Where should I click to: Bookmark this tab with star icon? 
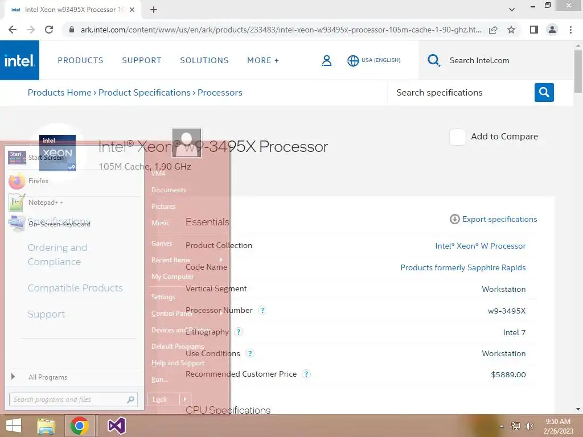coord(511,30)
